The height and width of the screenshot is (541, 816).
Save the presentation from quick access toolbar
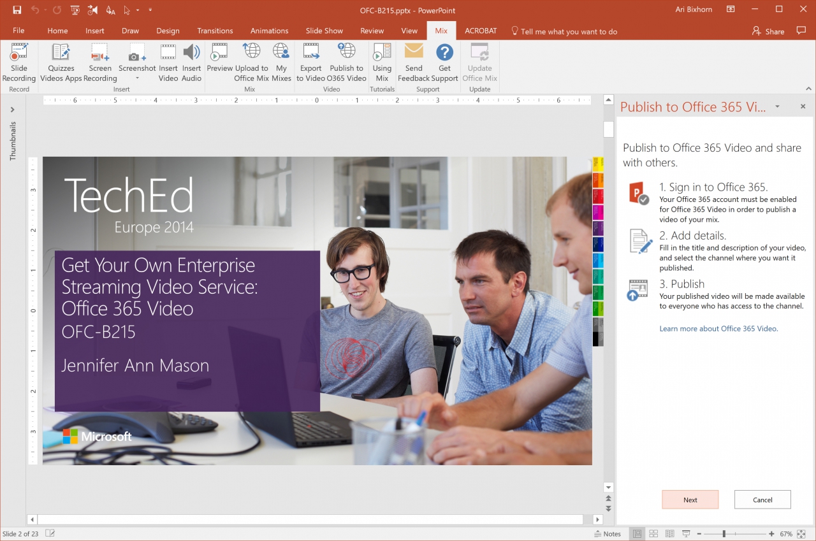(17, 10)
